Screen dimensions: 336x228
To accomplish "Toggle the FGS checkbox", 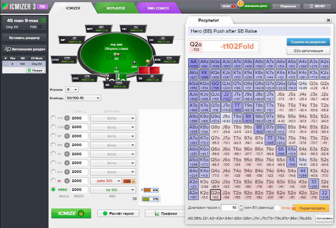I will [40, 27].
